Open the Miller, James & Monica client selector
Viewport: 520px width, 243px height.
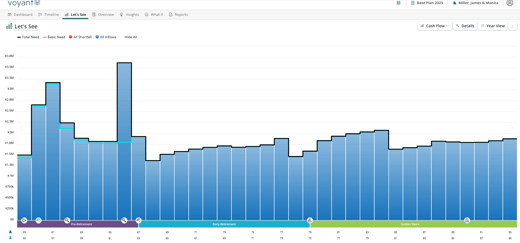point(476,3)
